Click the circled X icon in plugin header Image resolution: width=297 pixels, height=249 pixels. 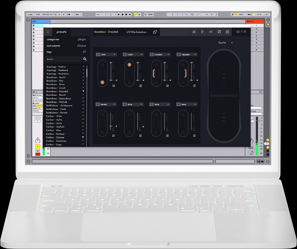(x=227, y=32)
